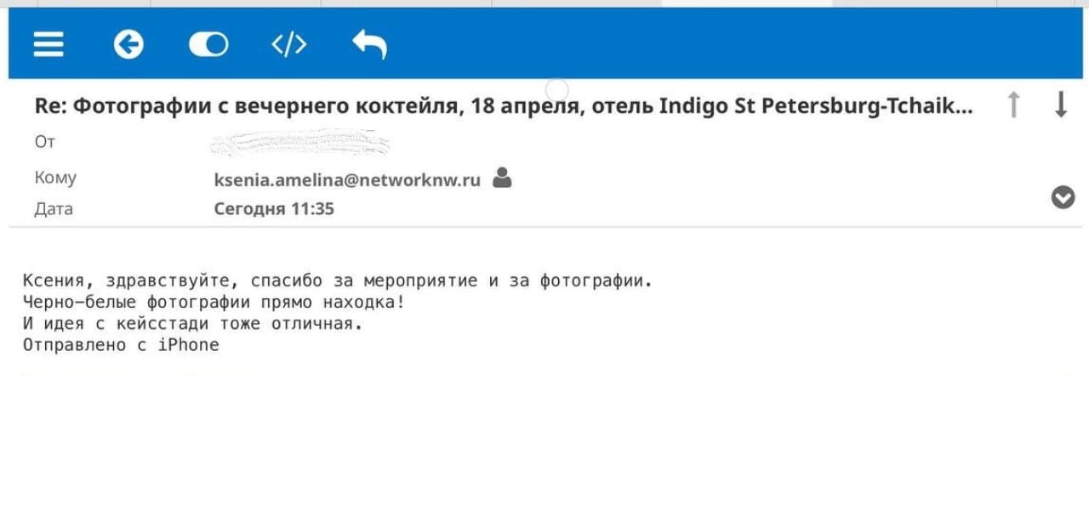Click the blurred sender address next to От
This screenshot has height=510, width=1089.
point(299,143)
